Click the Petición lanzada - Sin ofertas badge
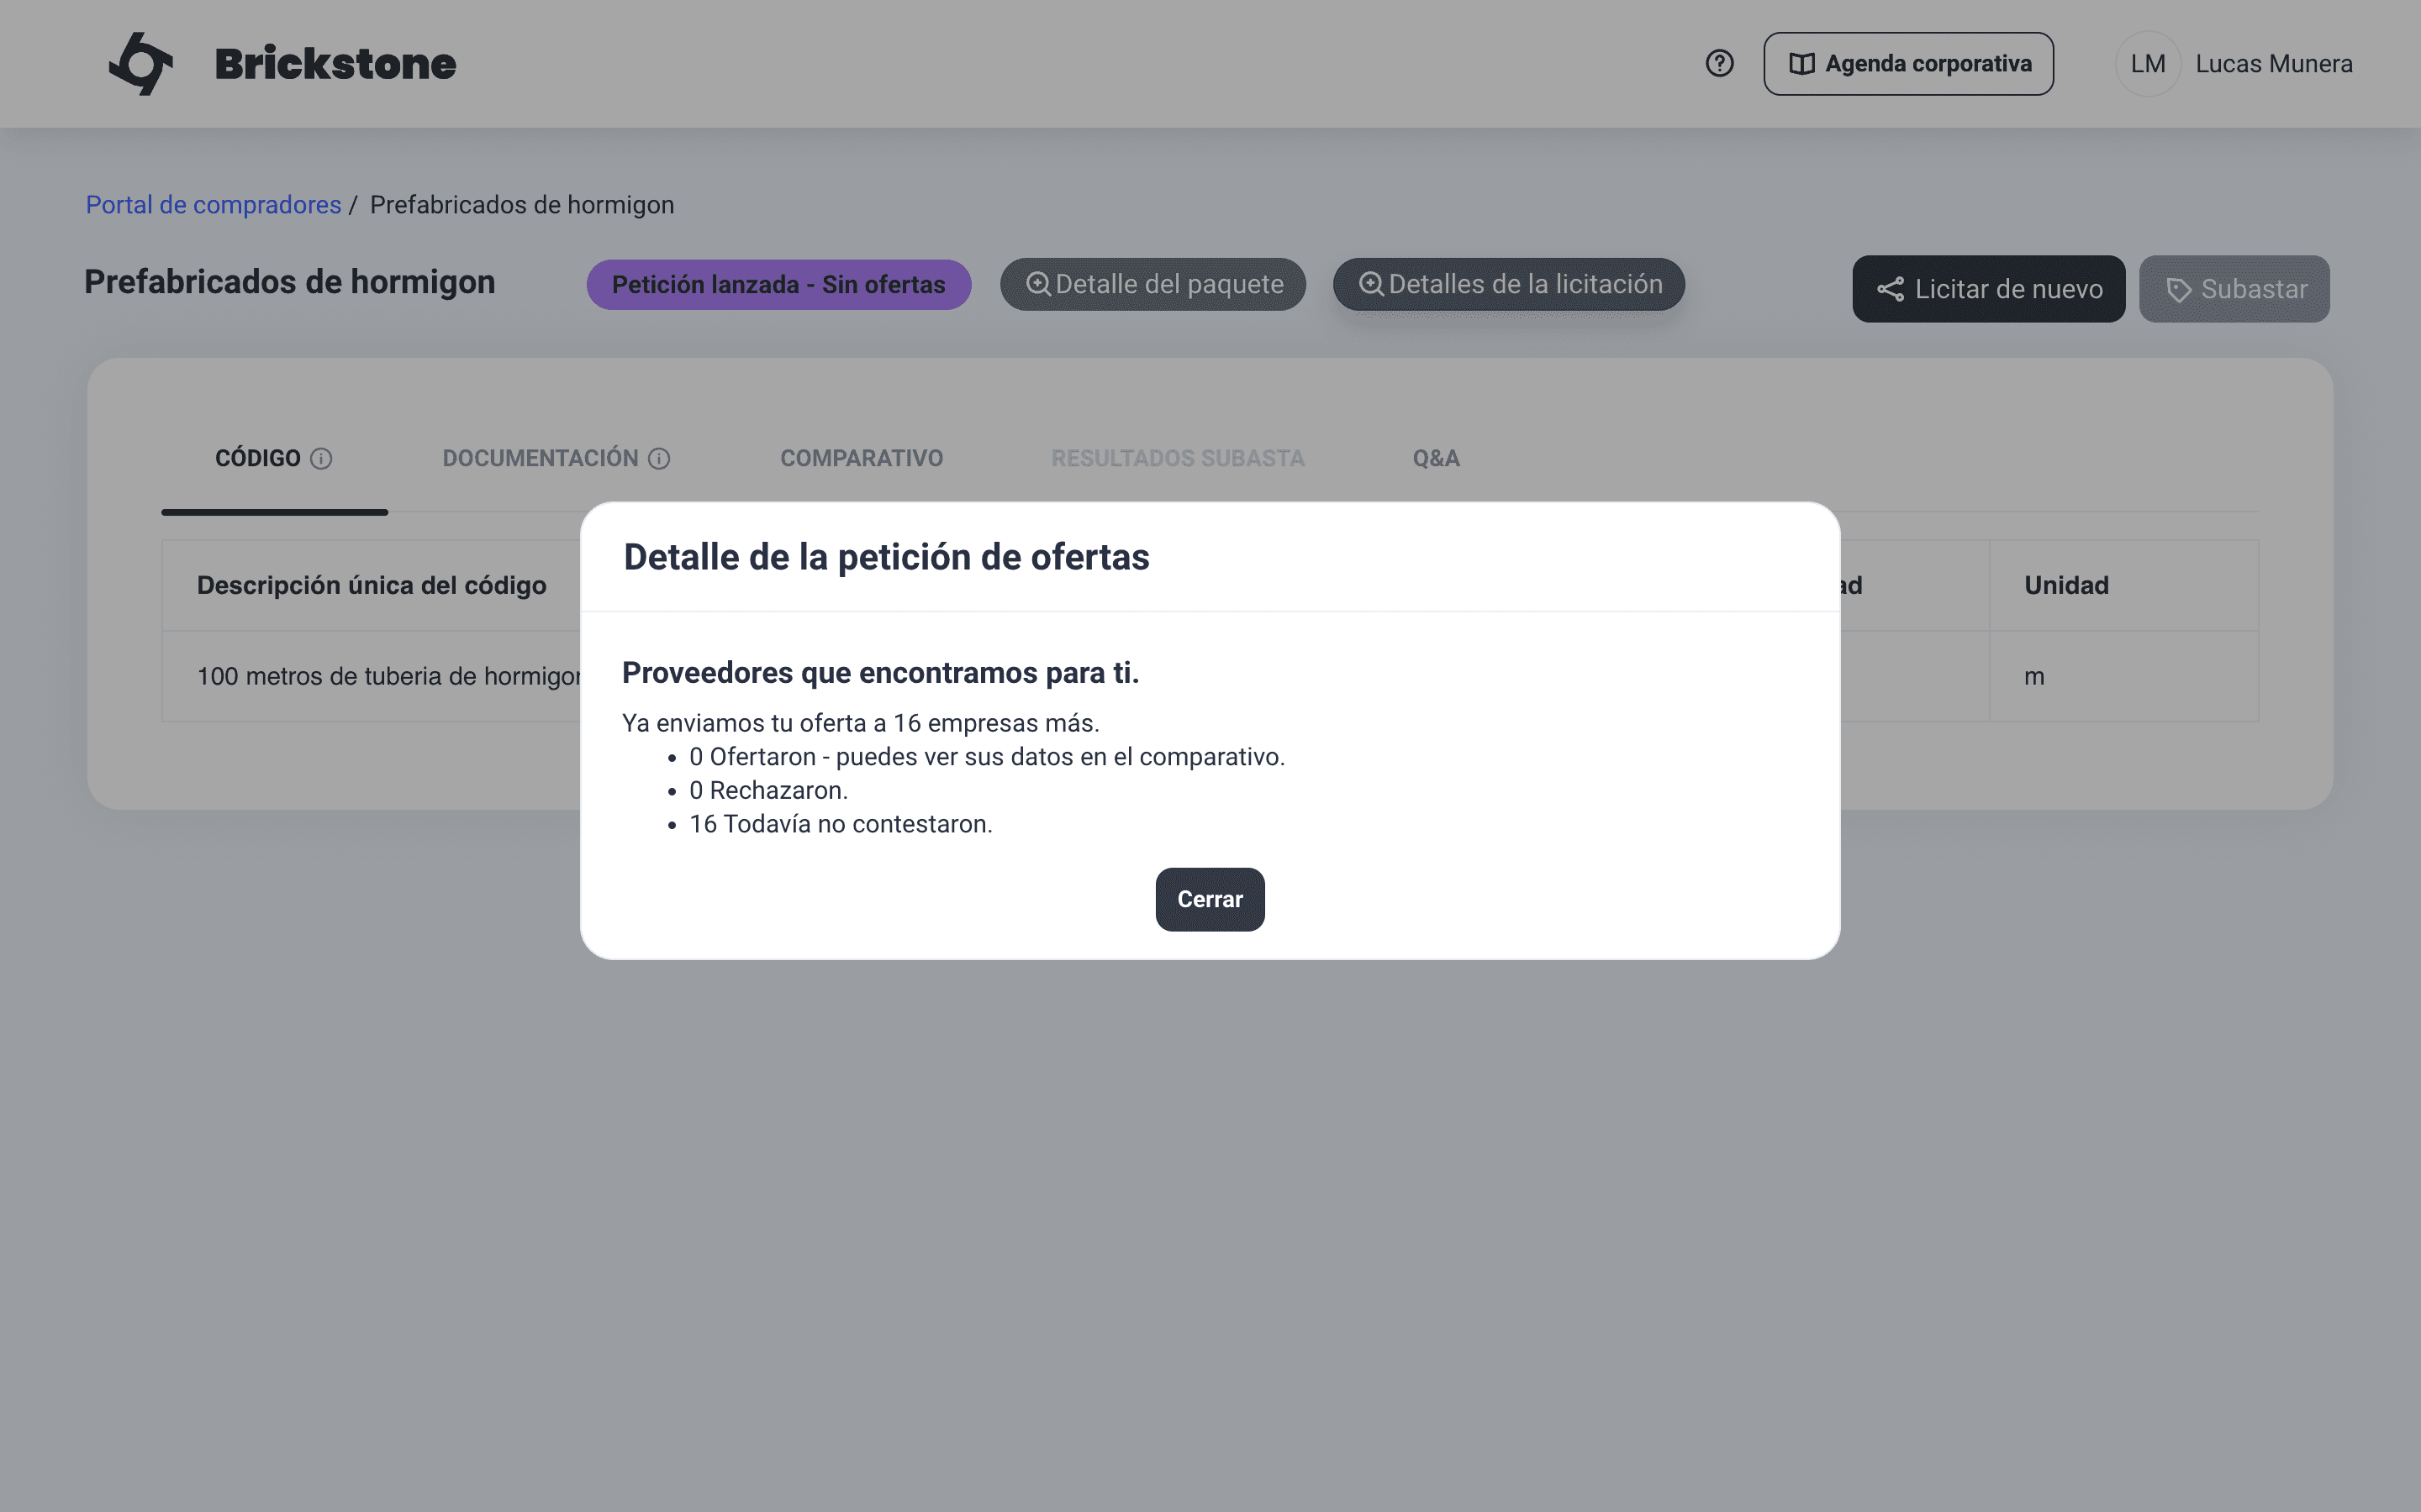The image size is (2421, 1512). tap(778, 285)
